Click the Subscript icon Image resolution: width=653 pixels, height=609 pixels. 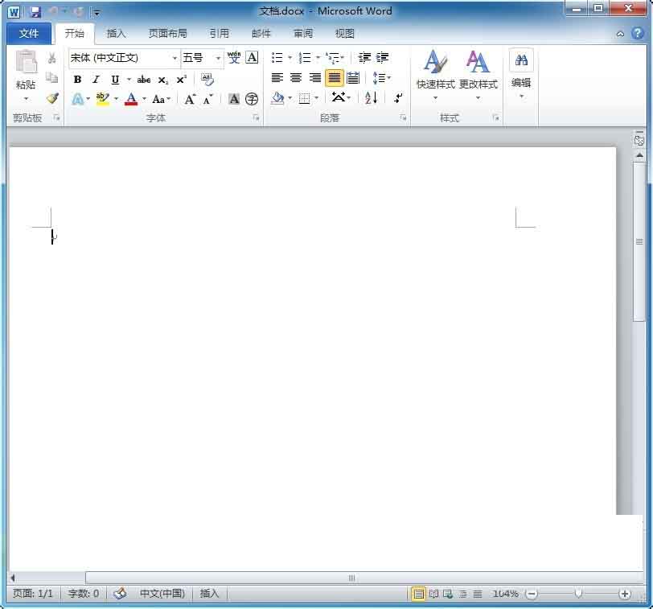[x=163, y=80]
